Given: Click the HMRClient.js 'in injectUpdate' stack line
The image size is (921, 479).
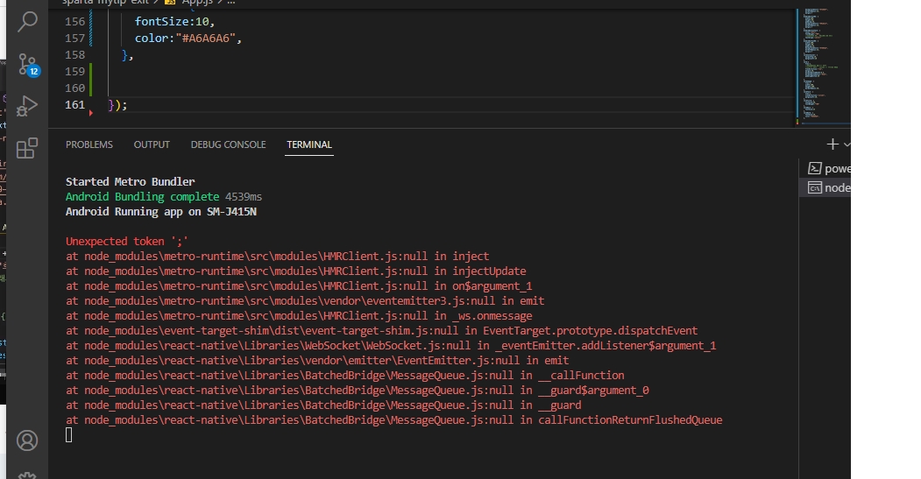Looking at the screenshot, I should click(x=296, y=271).
